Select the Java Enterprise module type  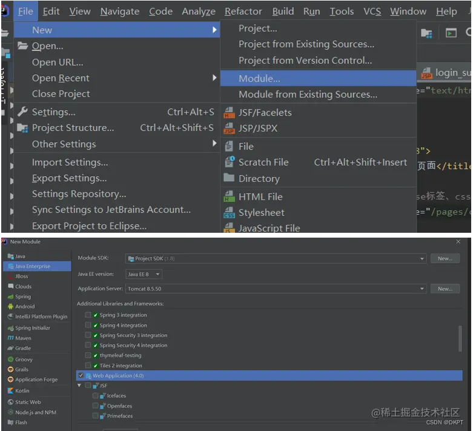tap(37, 266)
